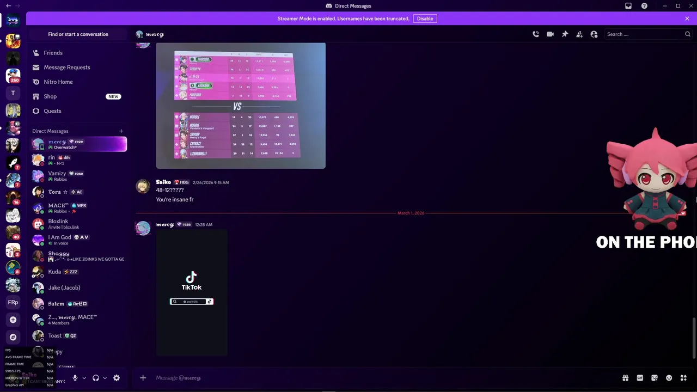Image resolution: width=697 pixels, height=392 pixels.
Task: Open DM with Salem
Action: tap(78, 304)
